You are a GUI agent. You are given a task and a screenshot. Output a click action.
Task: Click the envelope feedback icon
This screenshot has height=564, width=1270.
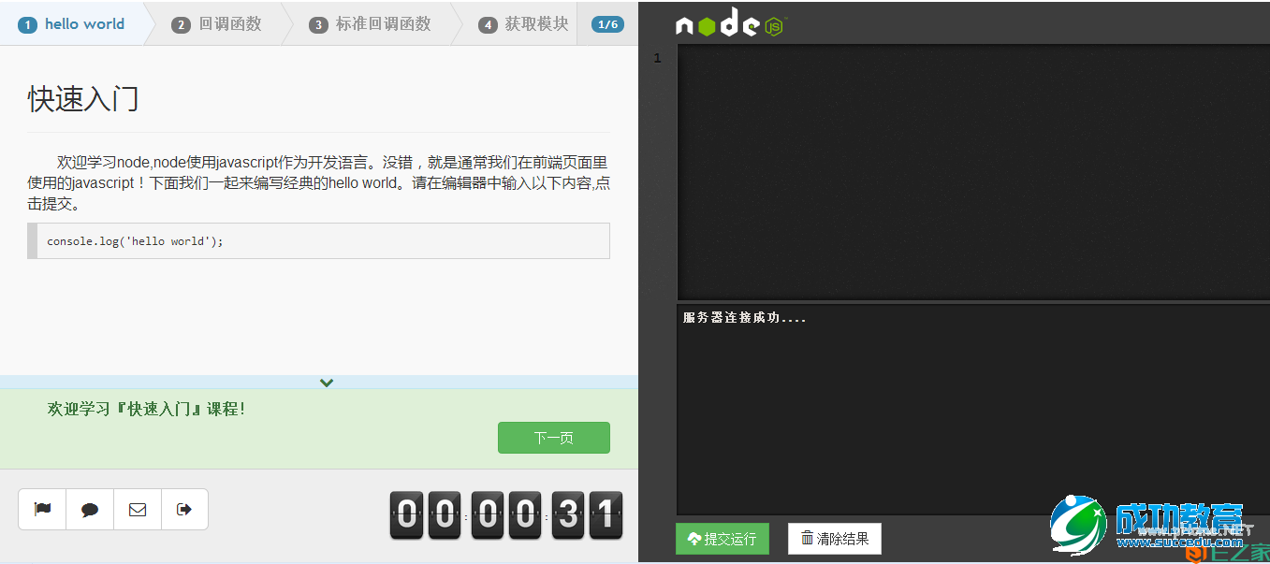coord(137,509)
